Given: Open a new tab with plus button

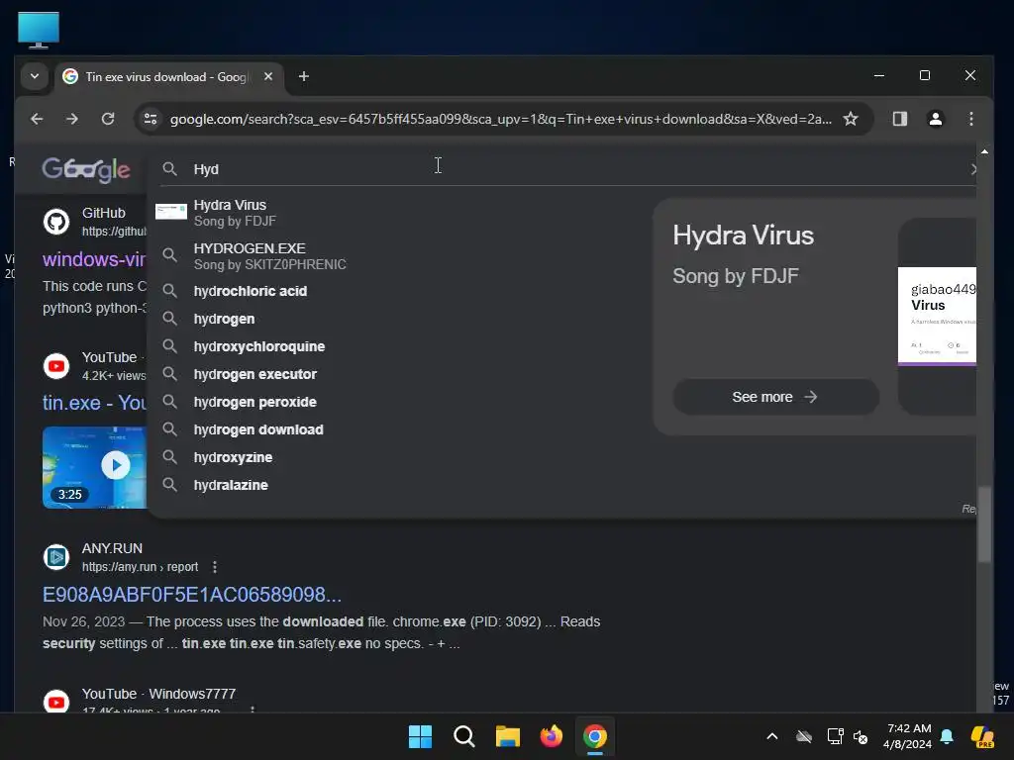Looking at the screenshot, I should point(303,76).
